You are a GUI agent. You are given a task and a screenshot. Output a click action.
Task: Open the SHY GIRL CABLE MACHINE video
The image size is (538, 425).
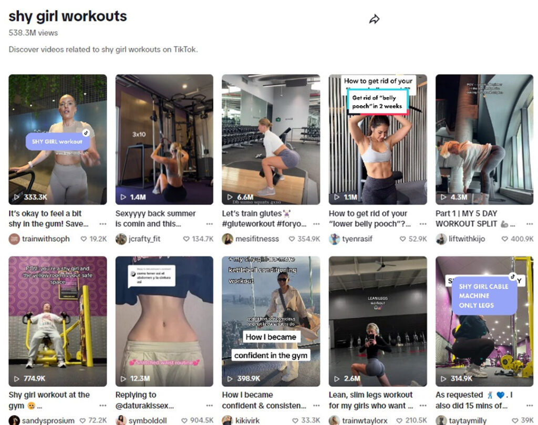point(484,321)
